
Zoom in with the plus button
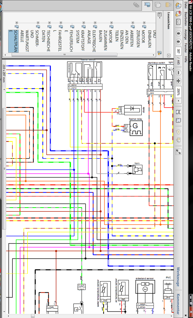tap(178, 81)
